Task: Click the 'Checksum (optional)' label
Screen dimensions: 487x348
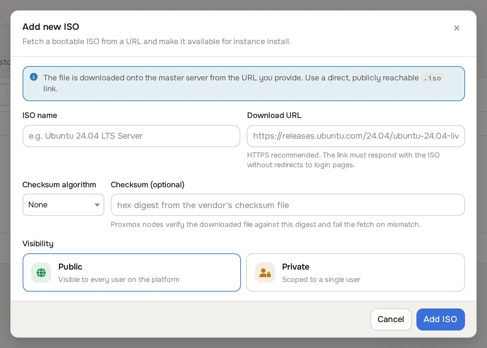Action: [x=148, y=185]
